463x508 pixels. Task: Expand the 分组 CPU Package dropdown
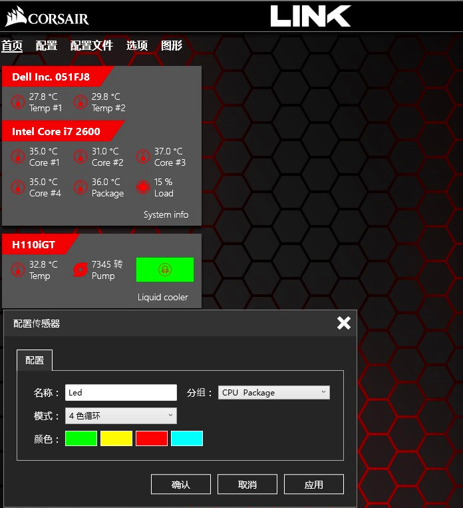[x=274, y=392]
